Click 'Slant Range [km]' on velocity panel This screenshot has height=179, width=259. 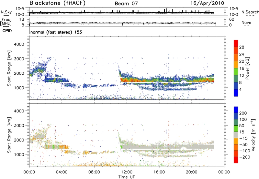point(9,135)
